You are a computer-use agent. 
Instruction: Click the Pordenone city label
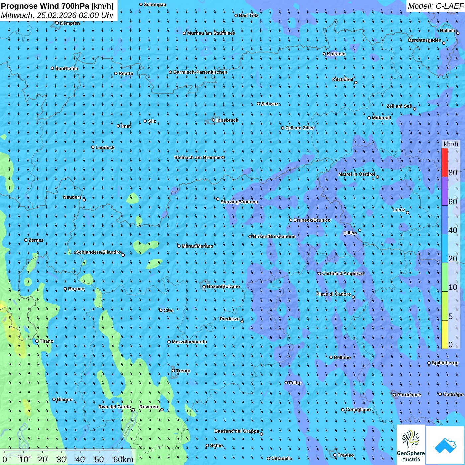tap(409, 395)
